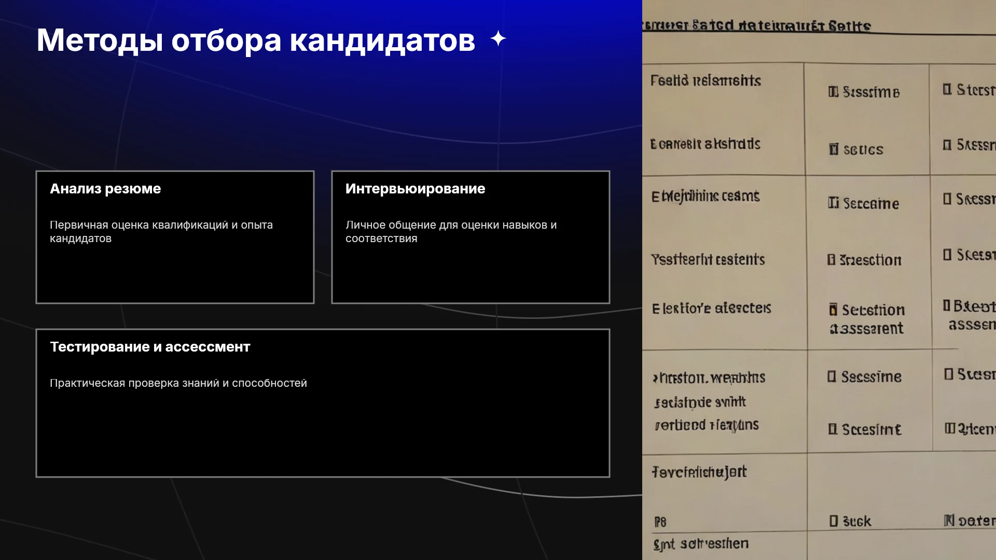Viewport: 996px width, 560px height.
Task: Tick the Snection checkbox in the form image
Action: tap(831, 259)
